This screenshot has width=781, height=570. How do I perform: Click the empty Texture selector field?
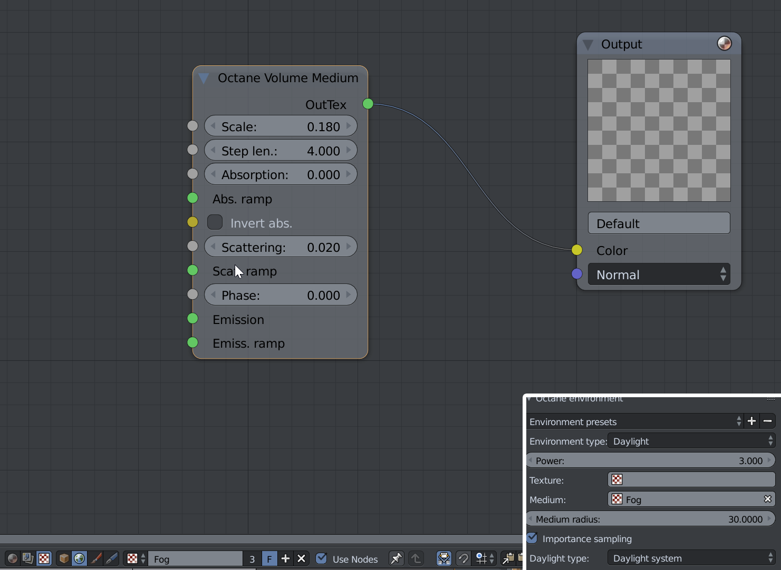[691, 480]
